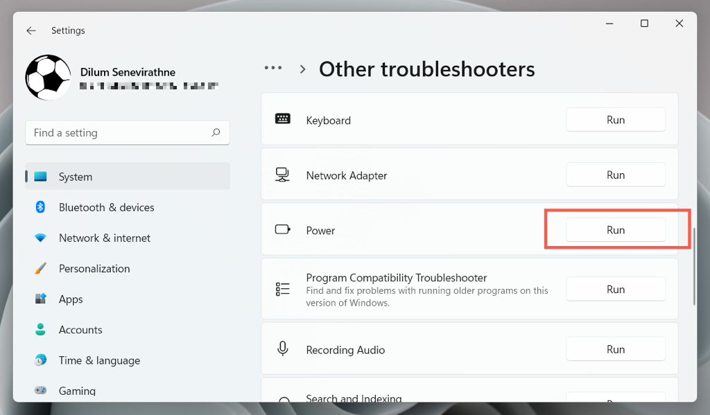The width and height of the screenshot is (710, 415).
Task: Click the Bluetooth icon in sidebar
Action: tap(40, 207)
